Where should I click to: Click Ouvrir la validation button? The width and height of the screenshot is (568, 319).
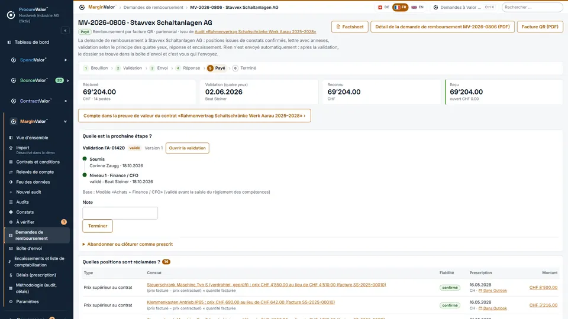[188, 148]
